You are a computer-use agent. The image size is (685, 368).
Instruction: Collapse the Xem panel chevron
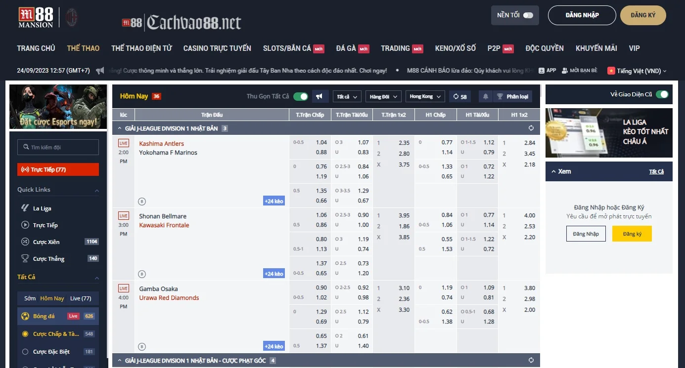coord(553,171)
